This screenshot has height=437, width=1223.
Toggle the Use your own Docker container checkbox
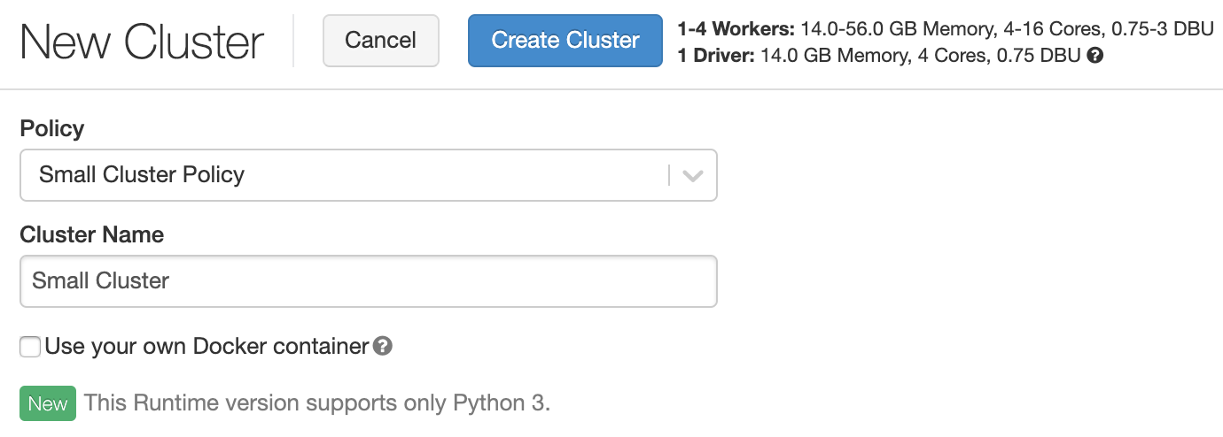[30, 347]
